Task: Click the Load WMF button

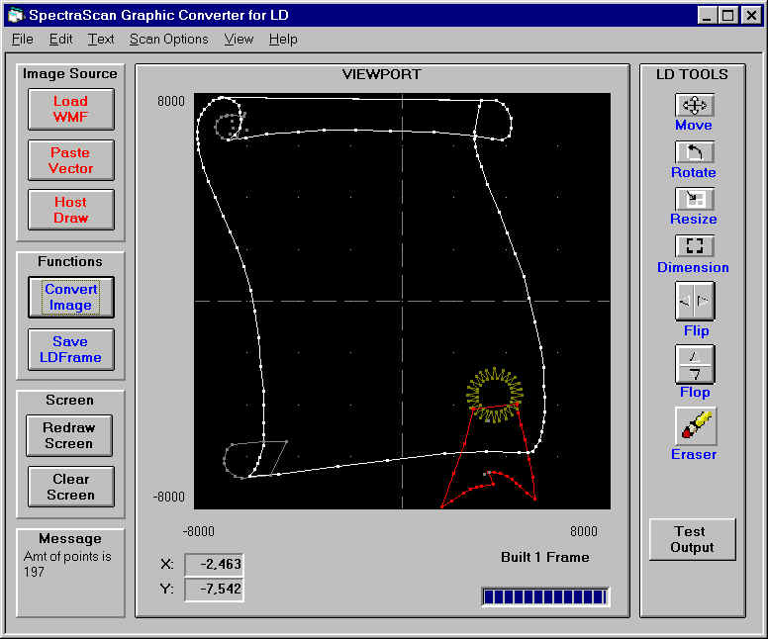Action: coord(71,109)
